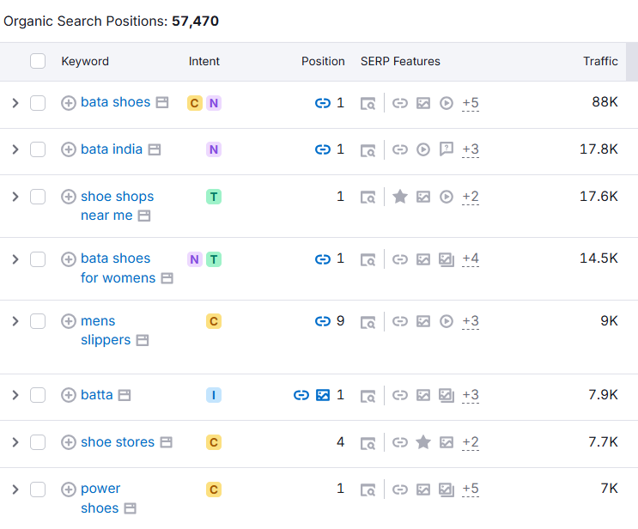
Task: Tick the 'mens slippers' row checkbox
Action: click(x=38, y=321)
